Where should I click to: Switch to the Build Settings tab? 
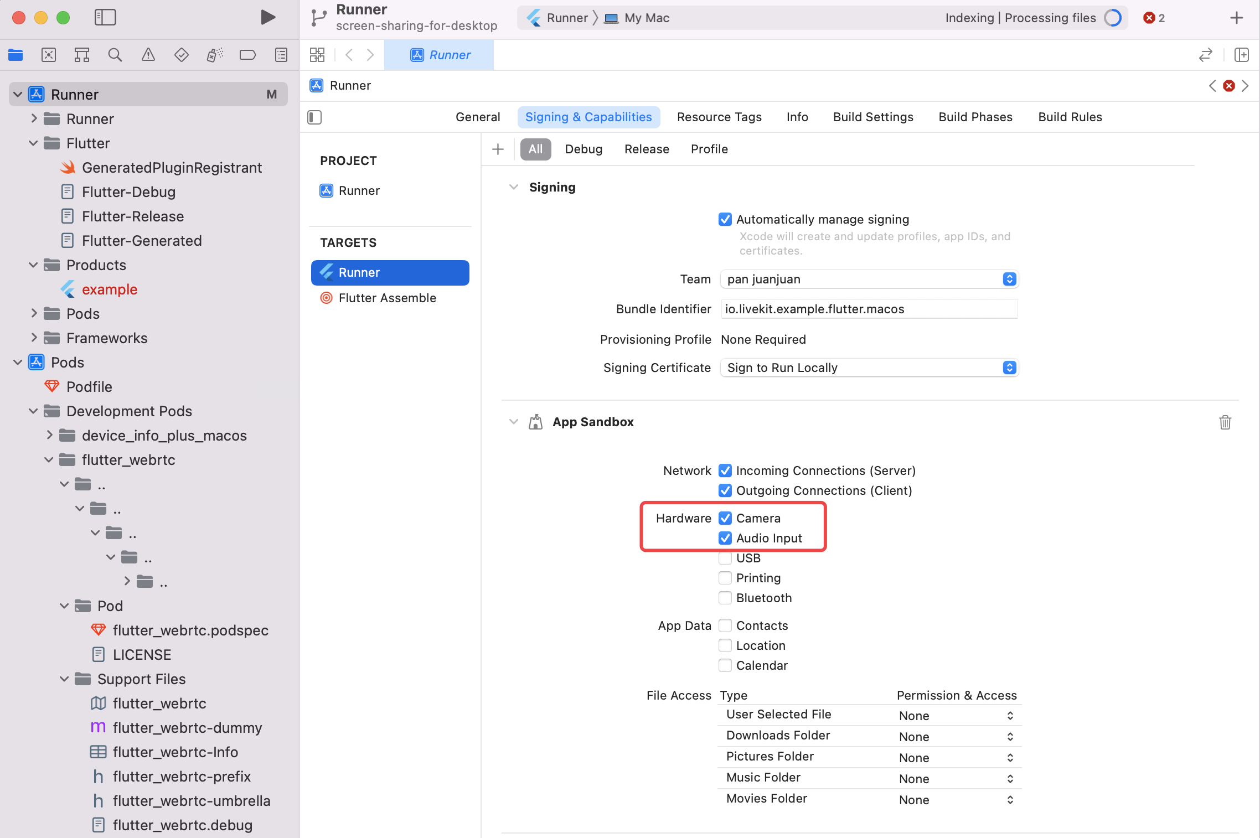pos(873,117)
